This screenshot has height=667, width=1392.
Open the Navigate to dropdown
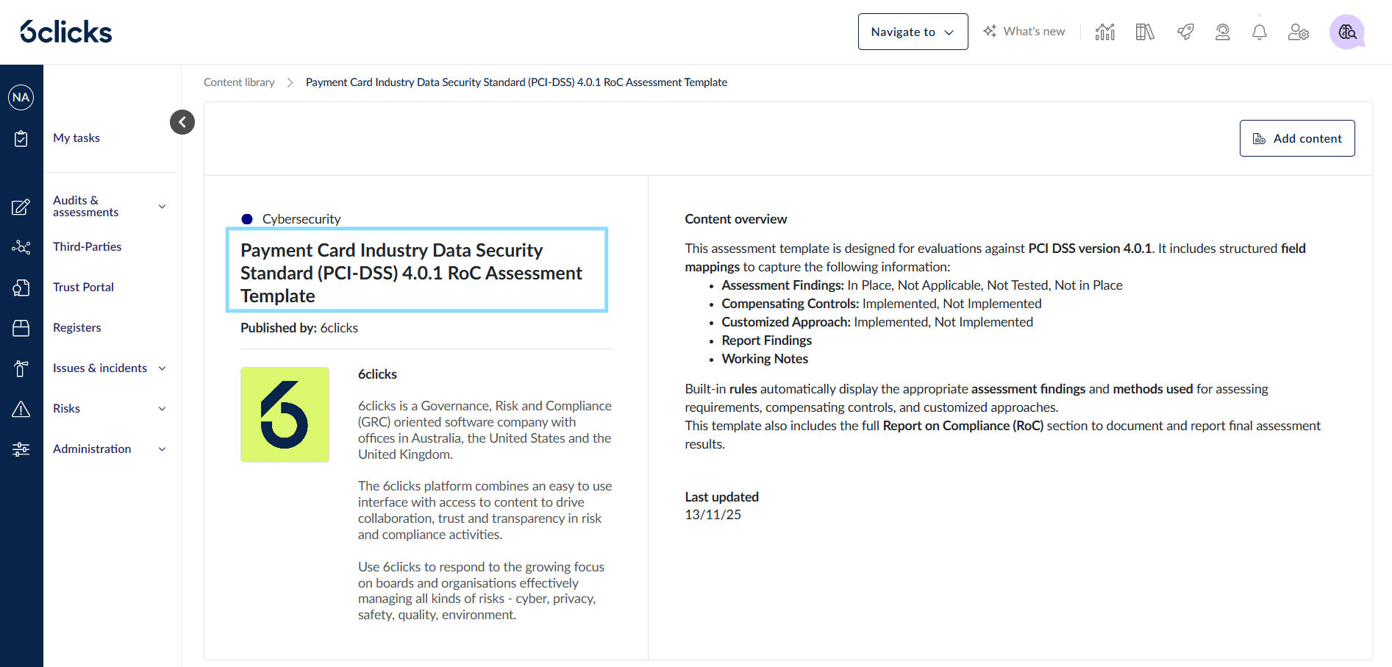[x=912, y=32]
